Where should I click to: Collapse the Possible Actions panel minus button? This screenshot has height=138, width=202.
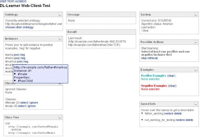(196, 42)
